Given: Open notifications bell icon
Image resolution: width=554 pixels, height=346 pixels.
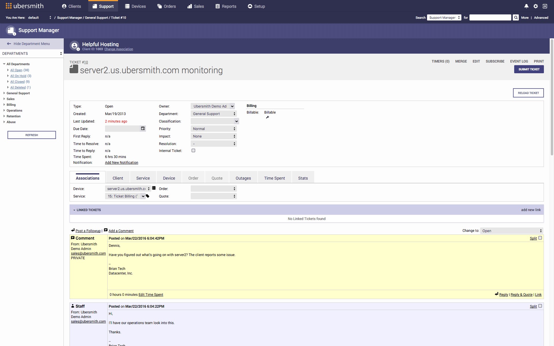Looking at the screenshot, I should [x=526, y=6].
